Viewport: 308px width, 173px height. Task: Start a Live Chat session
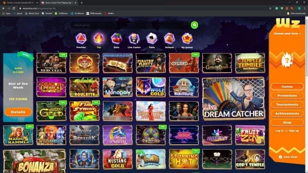pos(289,157)
